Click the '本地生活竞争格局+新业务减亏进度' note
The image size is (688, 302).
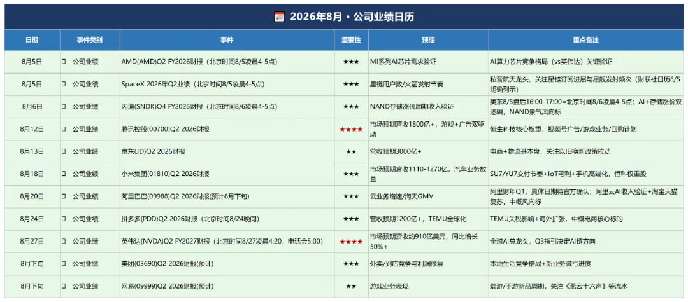(x=586, y=263)
